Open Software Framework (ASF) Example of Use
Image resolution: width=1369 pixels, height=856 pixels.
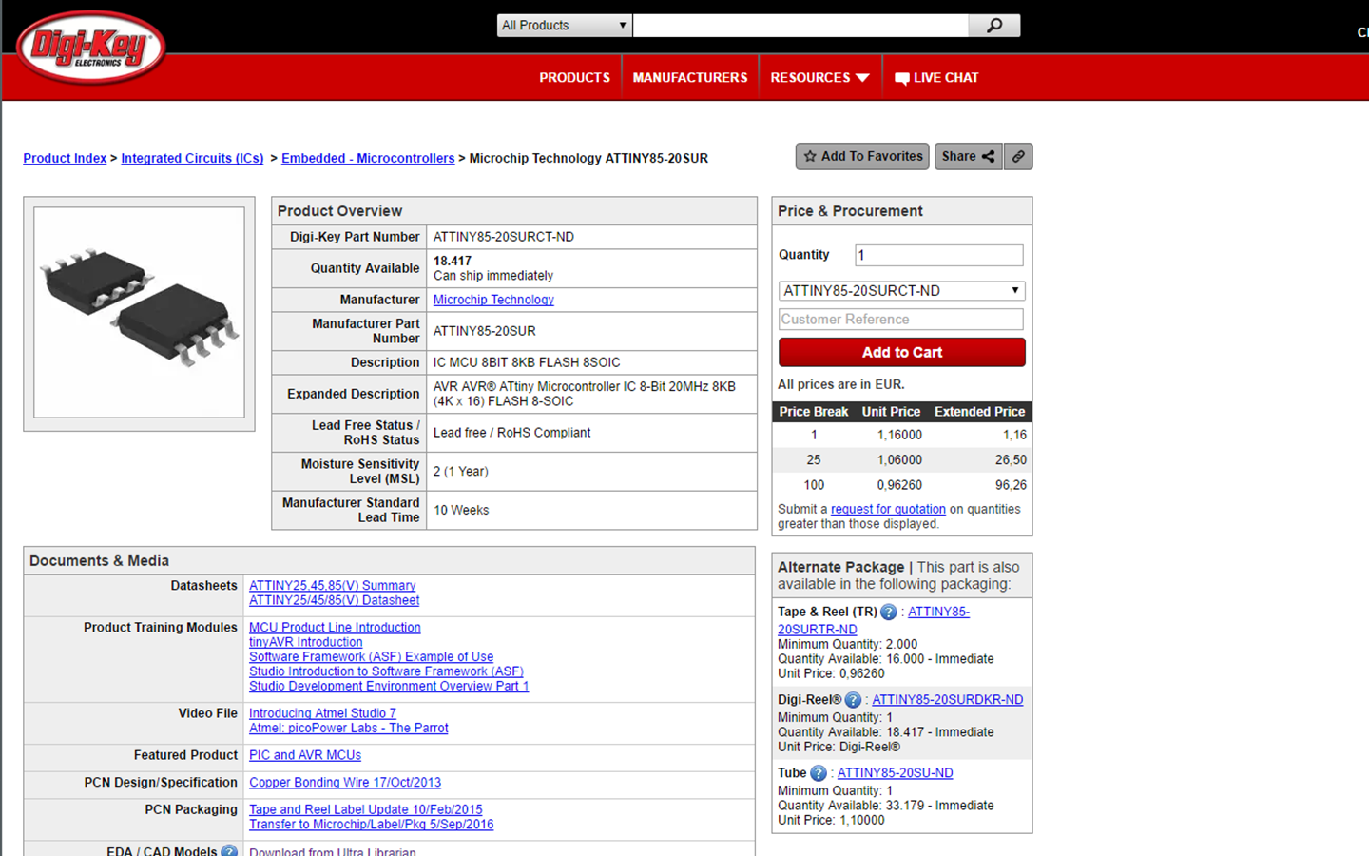(371, 657)
